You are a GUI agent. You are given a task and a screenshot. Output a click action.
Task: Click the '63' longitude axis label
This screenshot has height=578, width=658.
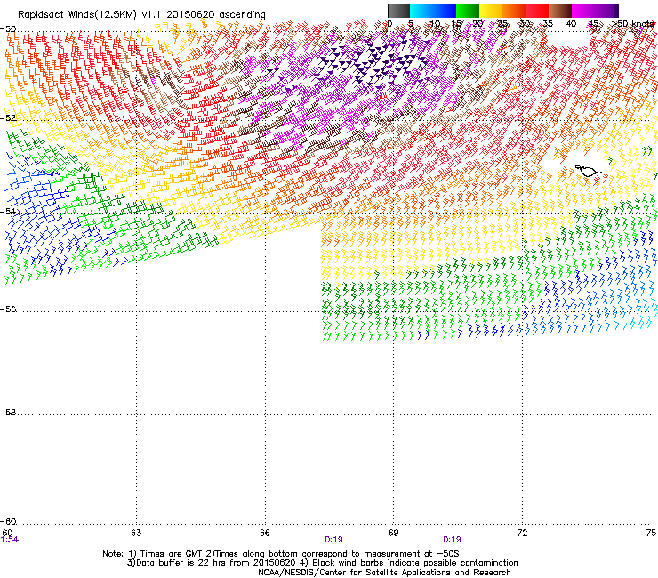(136, 533)
